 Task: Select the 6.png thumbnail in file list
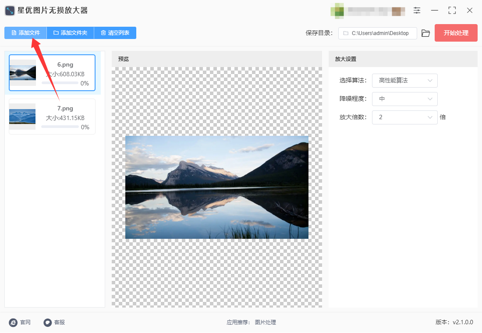pos(22,73)
